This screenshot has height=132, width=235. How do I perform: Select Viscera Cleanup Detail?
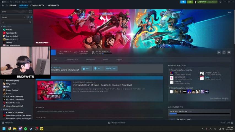click(14, 106)
